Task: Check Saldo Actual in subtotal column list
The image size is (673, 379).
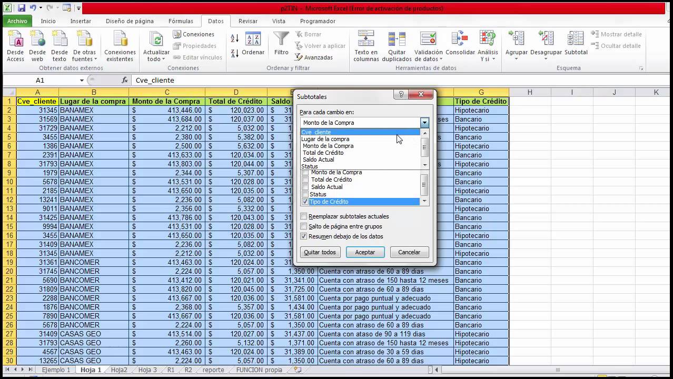Action: [305, 187]
